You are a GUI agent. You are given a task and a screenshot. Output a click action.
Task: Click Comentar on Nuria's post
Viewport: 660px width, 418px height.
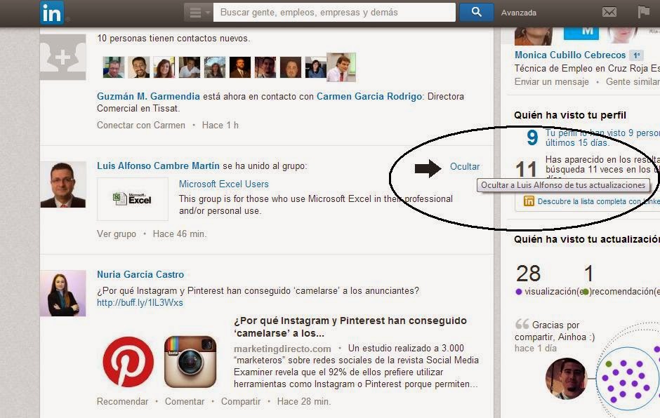pyautogui.click(x=184, y=402)
